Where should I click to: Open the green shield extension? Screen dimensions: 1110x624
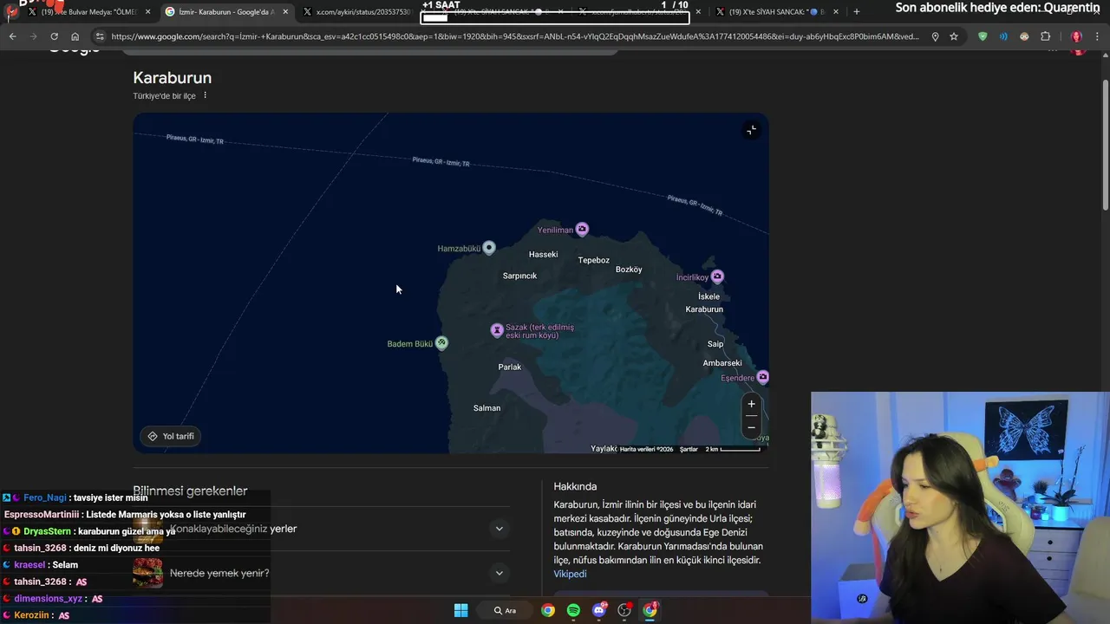pyautogui.click(x=983, y=36)
